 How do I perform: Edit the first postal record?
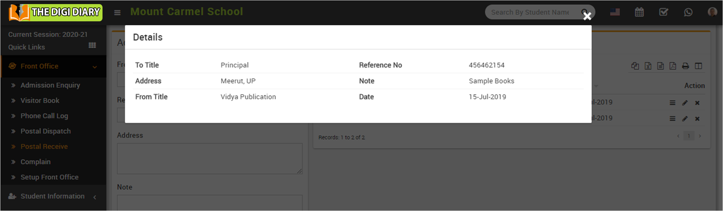(685, 103)
